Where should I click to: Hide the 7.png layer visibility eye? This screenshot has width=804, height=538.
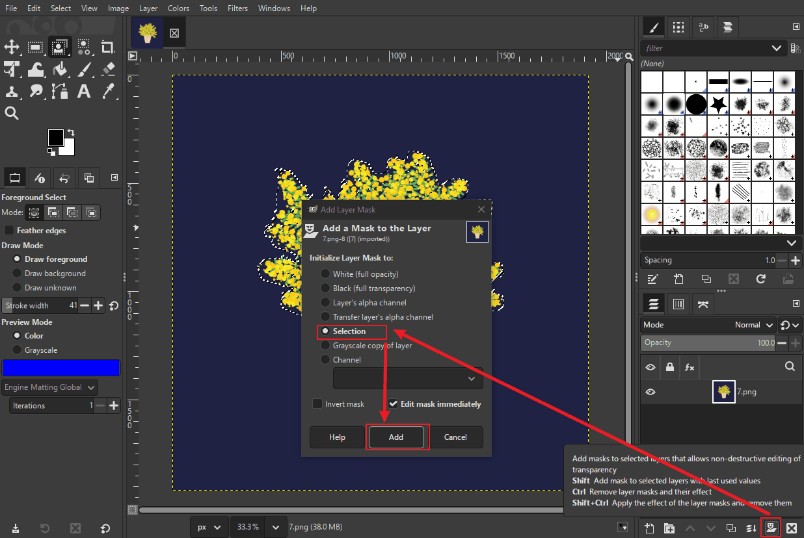point(650,391)
